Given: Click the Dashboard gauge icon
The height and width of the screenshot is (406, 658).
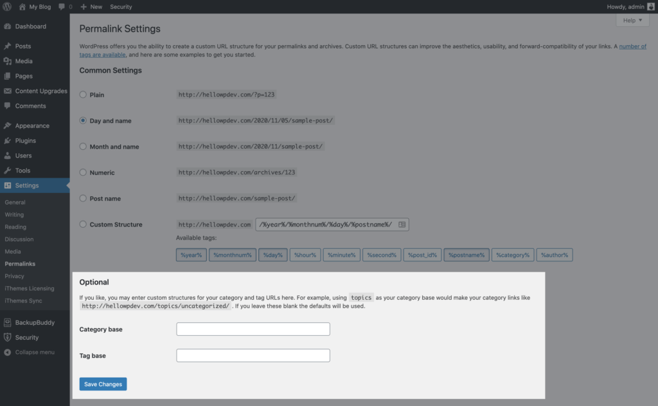Looking at the screenshot, I should click(8, 26).
